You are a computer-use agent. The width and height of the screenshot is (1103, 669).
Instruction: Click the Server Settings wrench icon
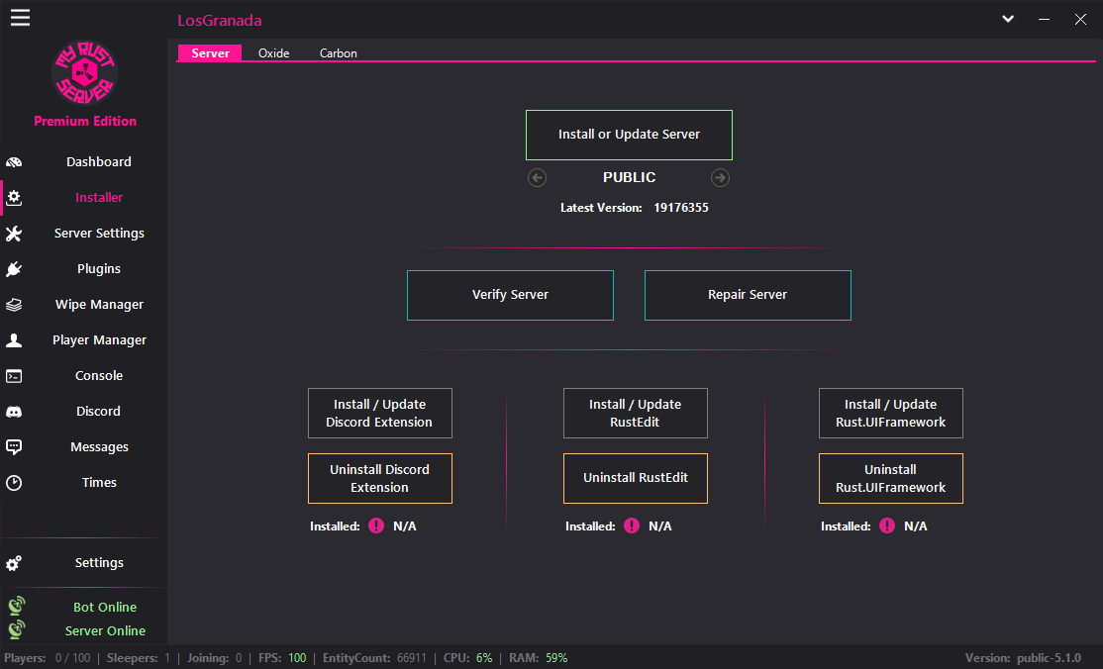[14, 234]
